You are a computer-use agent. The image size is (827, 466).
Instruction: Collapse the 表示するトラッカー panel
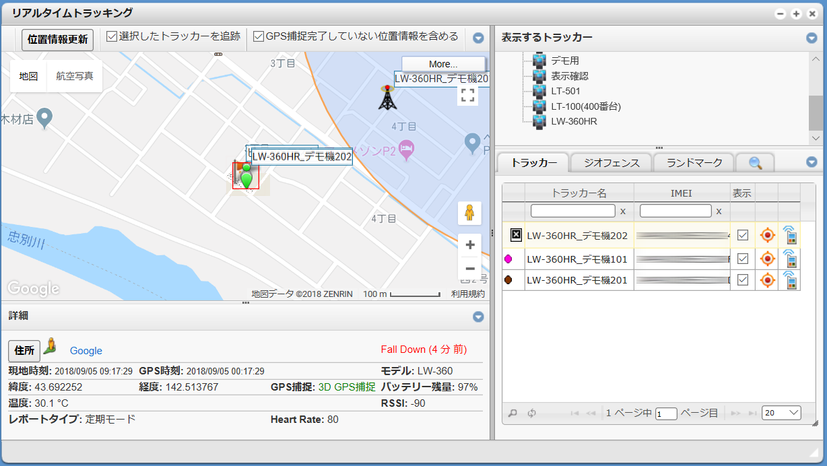812,38
